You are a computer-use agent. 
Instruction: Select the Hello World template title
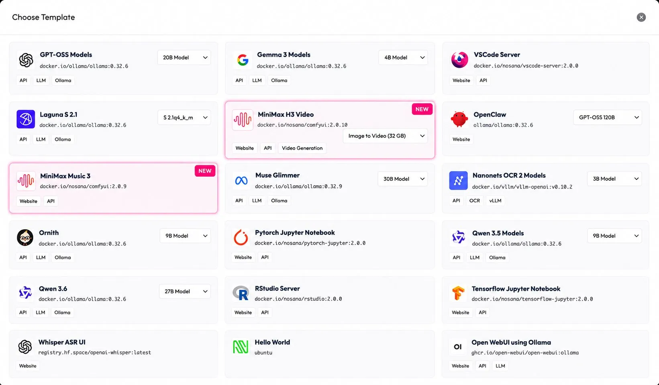[272, 342]
